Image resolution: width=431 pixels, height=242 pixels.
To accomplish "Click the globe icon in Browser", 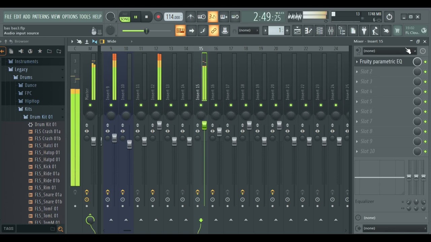I will coord(30,51).
